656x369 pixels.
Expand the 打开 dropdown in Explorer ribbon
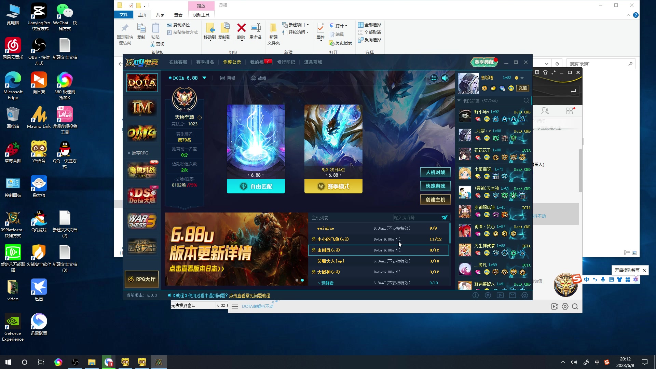346,26
